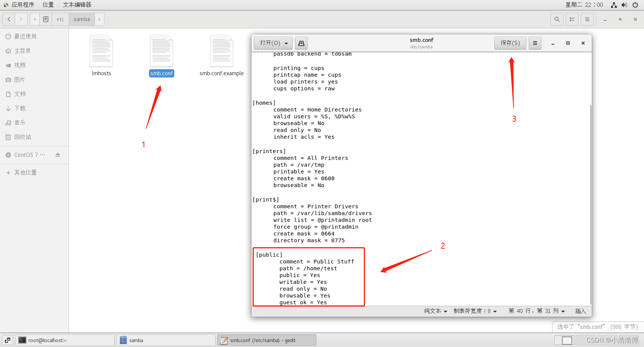The width and height of the screenshot is (644, 347).
Task: Open gedit hamburger menu
Action: [x=535, y=43]
